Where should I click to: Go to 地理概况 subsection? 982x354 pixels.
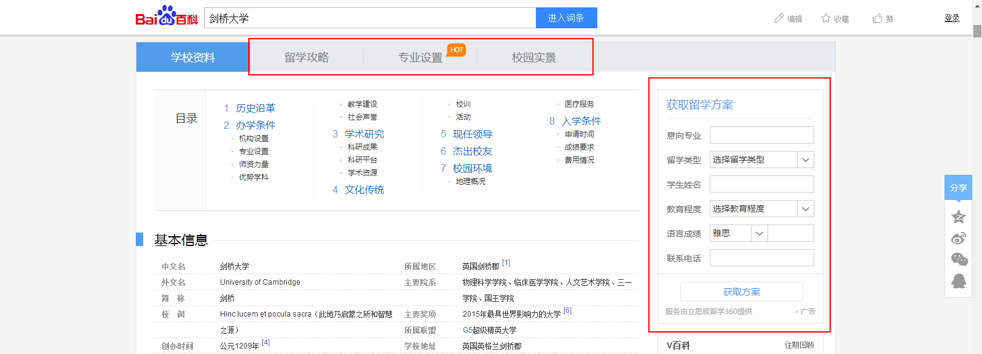[471, 182]
